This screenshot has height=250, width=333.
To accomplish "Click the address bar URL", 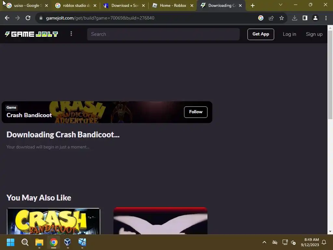I will pyautogui.click(x=100, y=18).
